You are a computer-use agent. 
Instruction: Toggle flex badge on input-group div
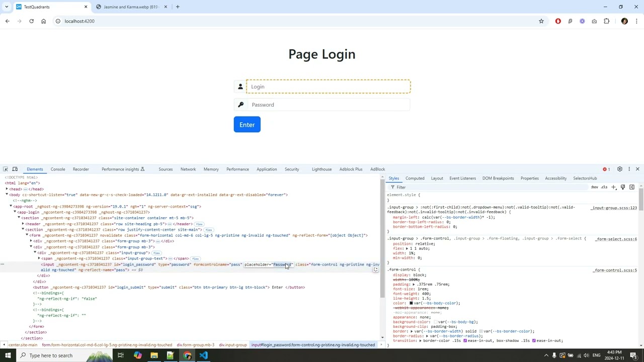click(x=156, y=253)
